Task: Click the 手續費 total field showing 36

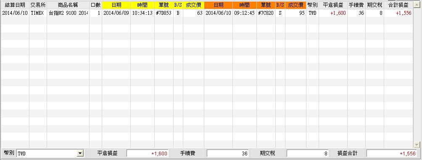Action: (x=228, y=154)
